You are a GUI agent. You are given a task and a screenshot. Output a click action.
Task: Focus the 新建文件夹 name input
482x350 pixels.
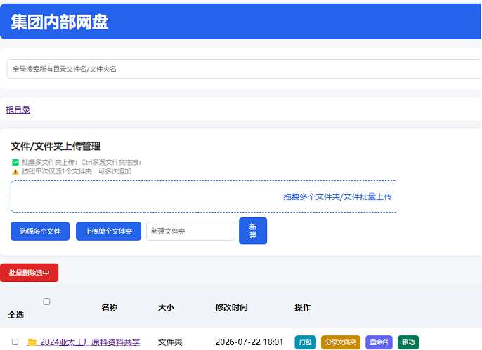(190, 231)
